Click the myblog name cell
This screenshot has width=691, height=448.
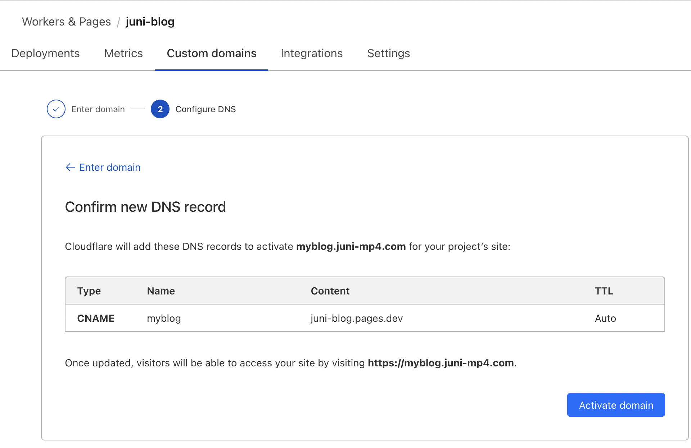tap(164, 318)
